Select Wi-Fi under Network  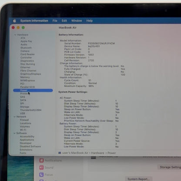pos(23,130)
